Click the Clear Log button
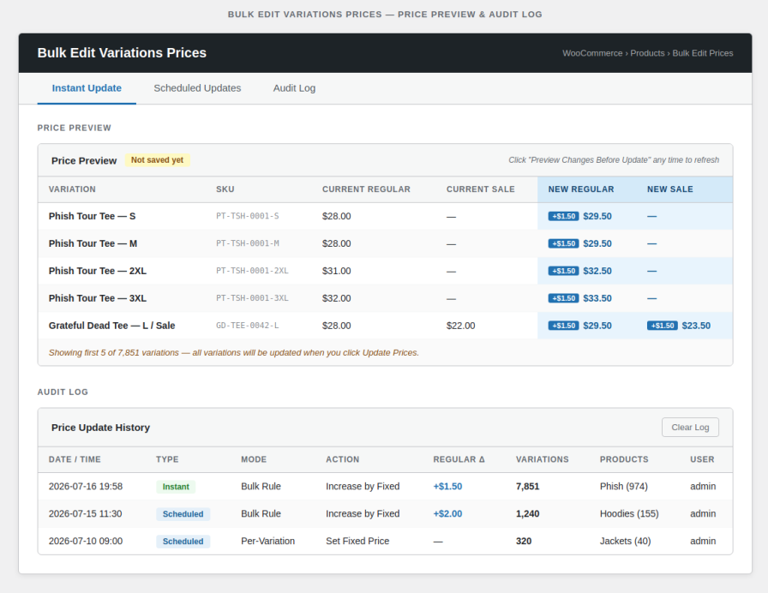Image resolution: width=768 pixels, height=593 pixels. [x=690, y=427]
